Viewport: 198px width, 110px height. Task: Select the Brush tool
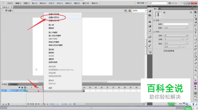point(196,46)
